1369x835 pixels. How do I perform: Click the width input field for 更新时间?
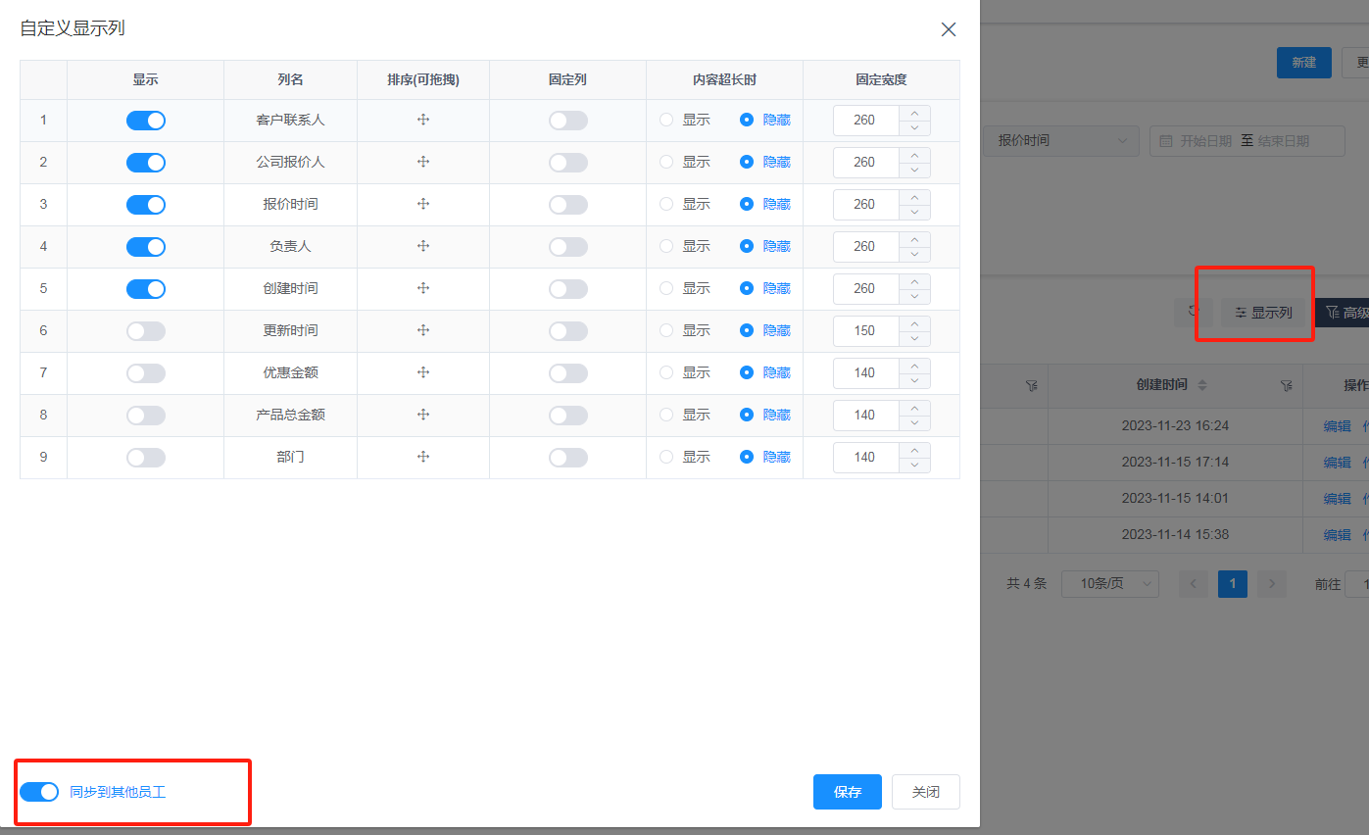865,331
